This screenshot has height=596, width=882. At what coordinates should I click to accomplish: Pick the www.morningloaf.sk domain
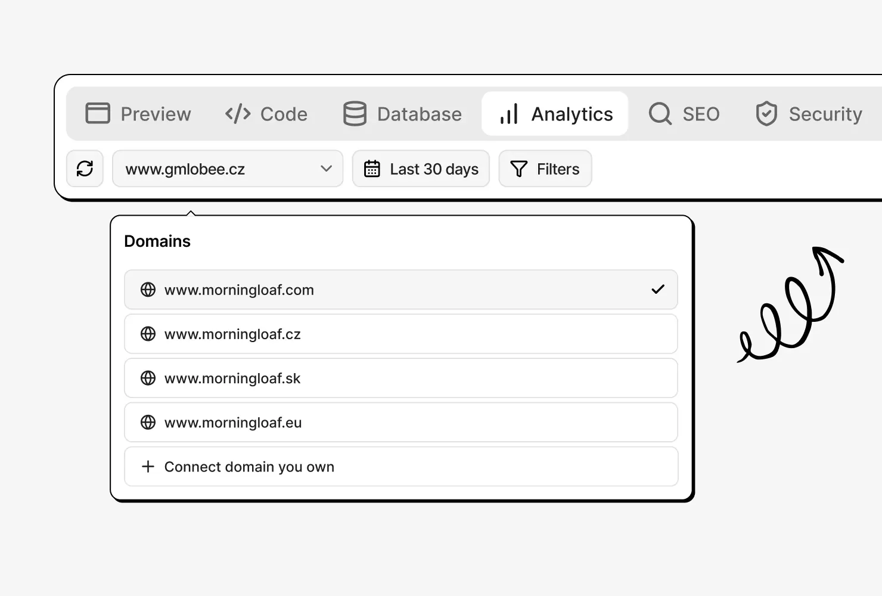click(401, 378)
